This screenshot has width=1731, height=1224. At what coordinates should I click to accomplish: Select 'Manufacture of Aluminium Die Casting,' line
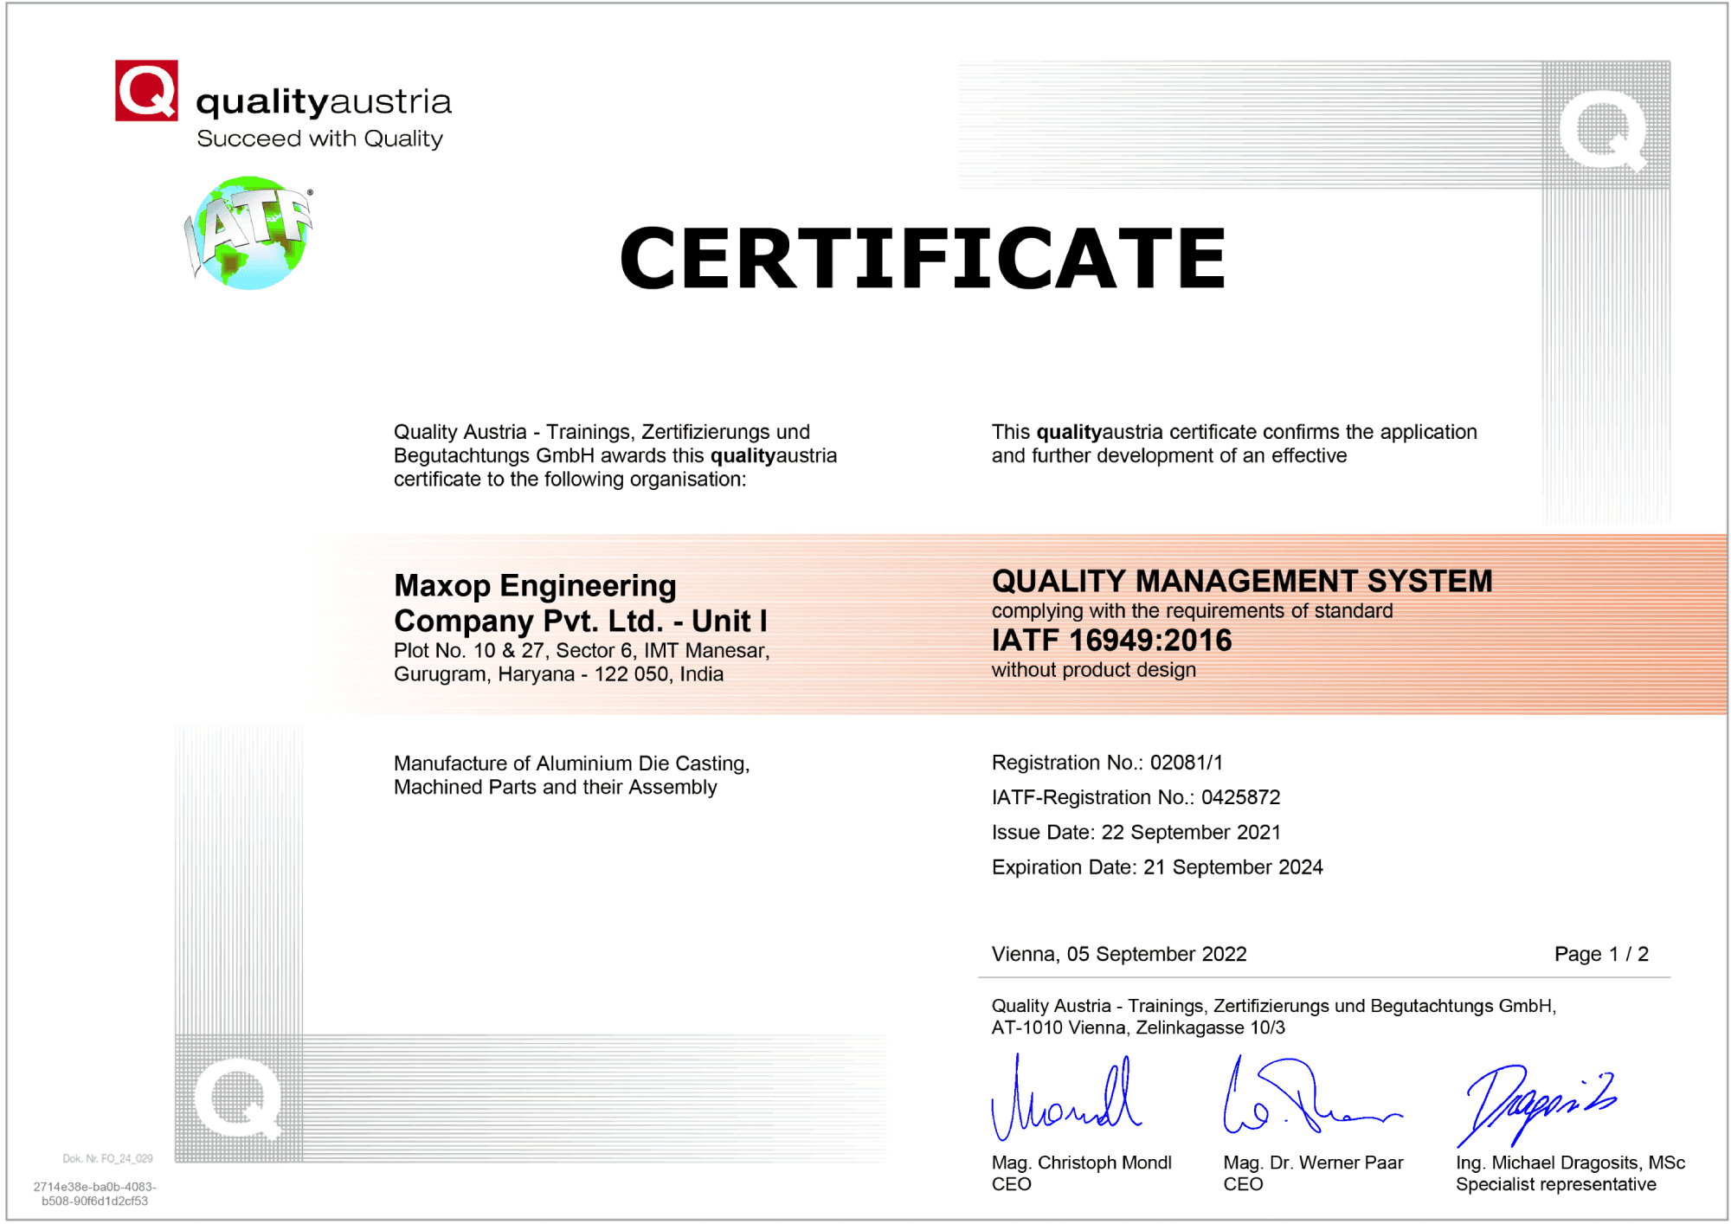571,763
